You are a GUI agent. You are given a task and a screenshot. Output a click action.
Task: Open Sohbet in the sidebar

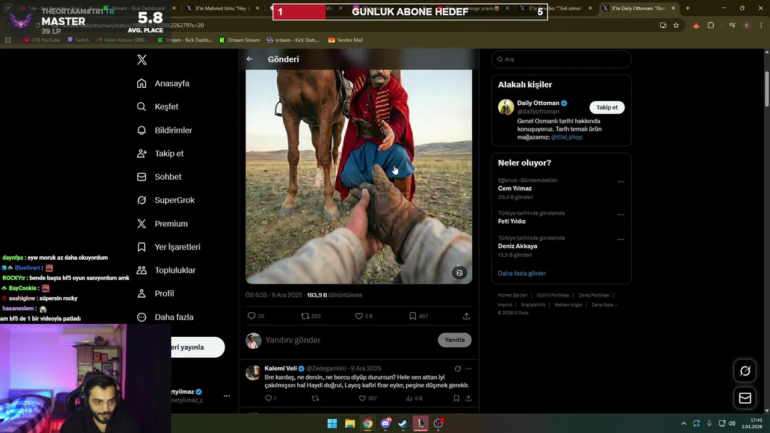159,177
